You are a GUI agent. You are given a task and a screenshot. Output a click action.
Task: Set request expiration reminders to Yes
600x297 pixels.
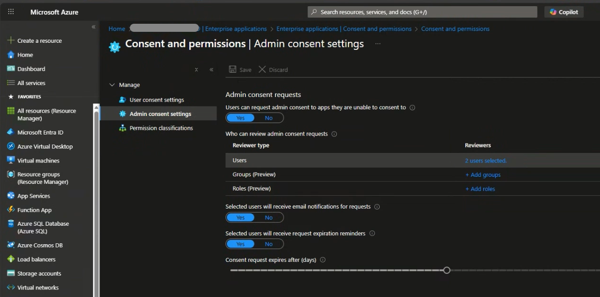click(240, 244)
